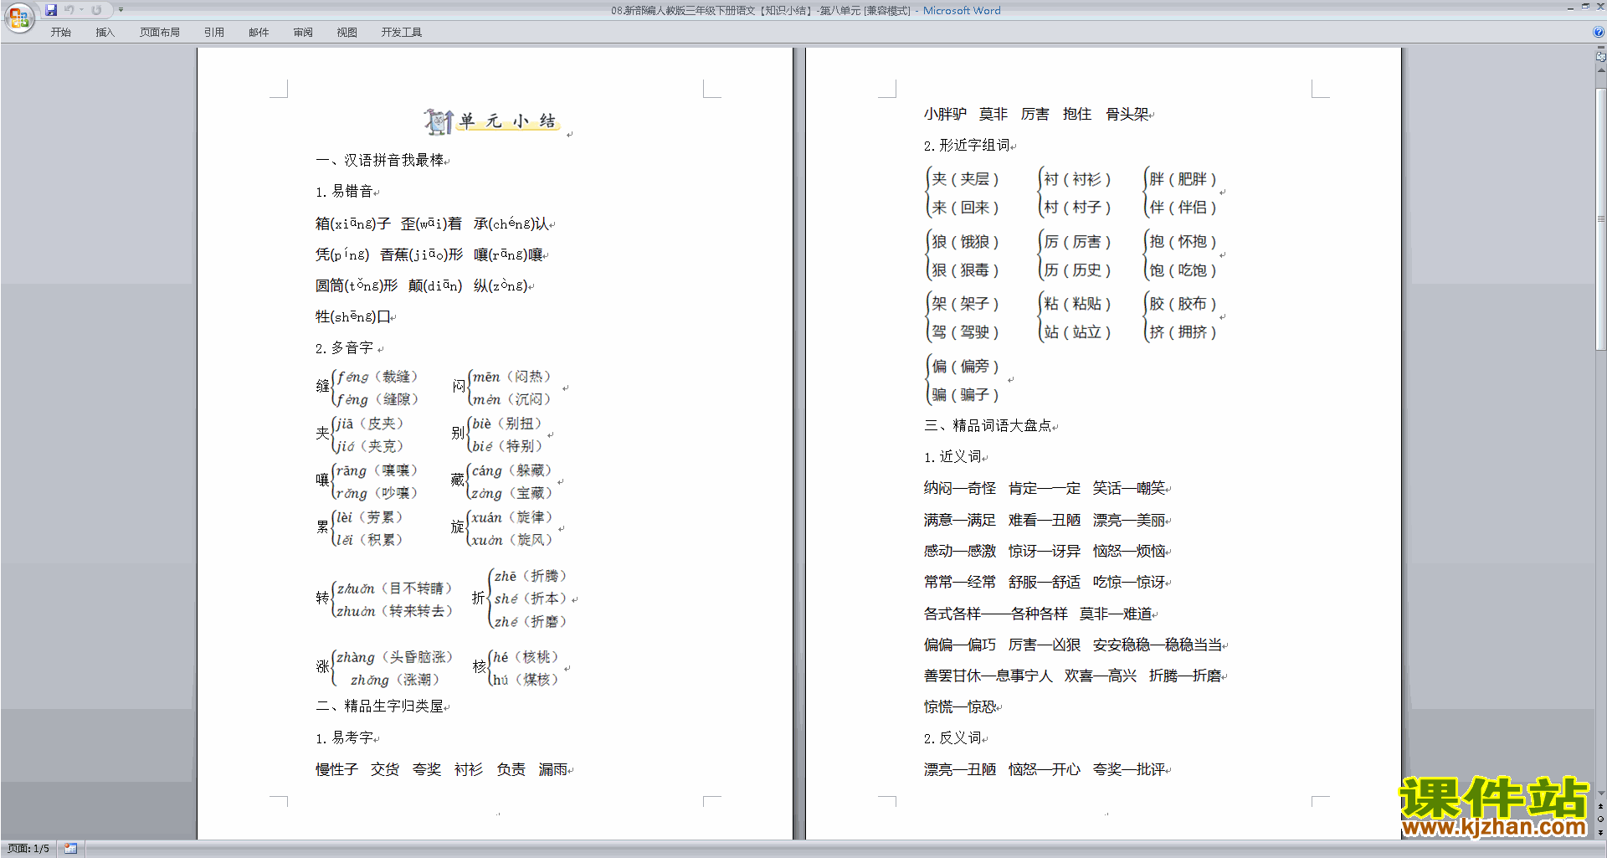Go to previous page double-arrow button

tap(1601, 807)
